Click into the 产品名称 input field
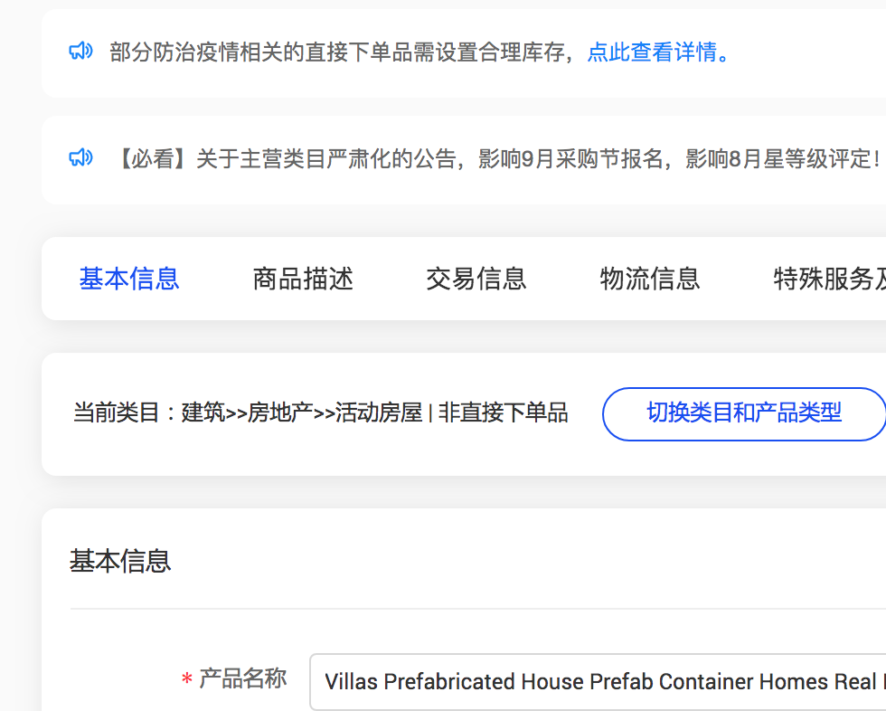Image resolution: width=886 pixels, height=711 pixels. point(598,682)
